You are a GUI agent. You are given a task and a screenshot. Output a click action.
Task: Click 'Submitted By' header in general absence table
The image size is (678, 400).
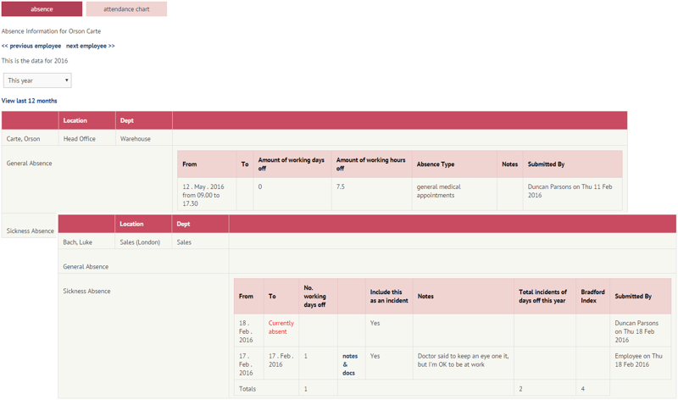[x=546, y=164]
